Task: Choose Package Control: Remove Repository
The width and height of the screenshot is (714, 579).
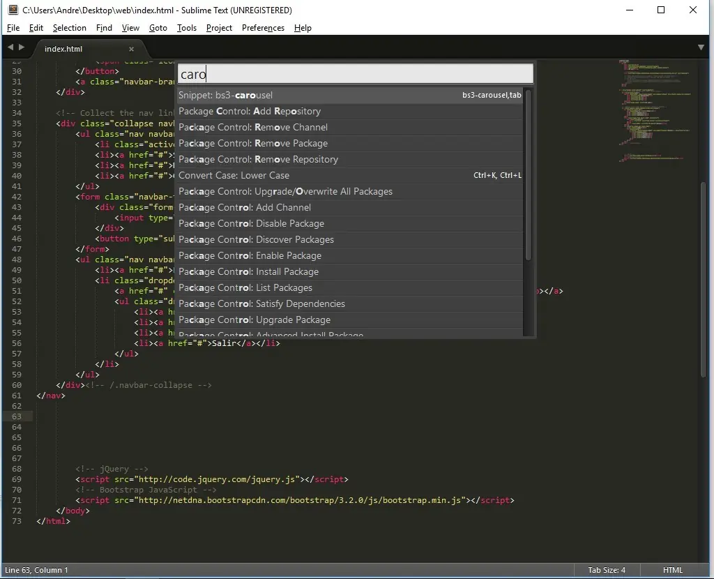Action: (x=350, y=159)
